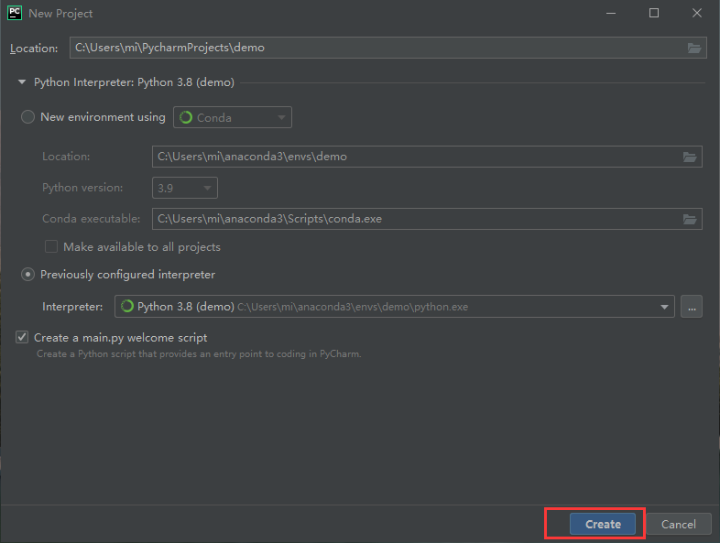Enable Make available to all projects

(x=51, y=247)
